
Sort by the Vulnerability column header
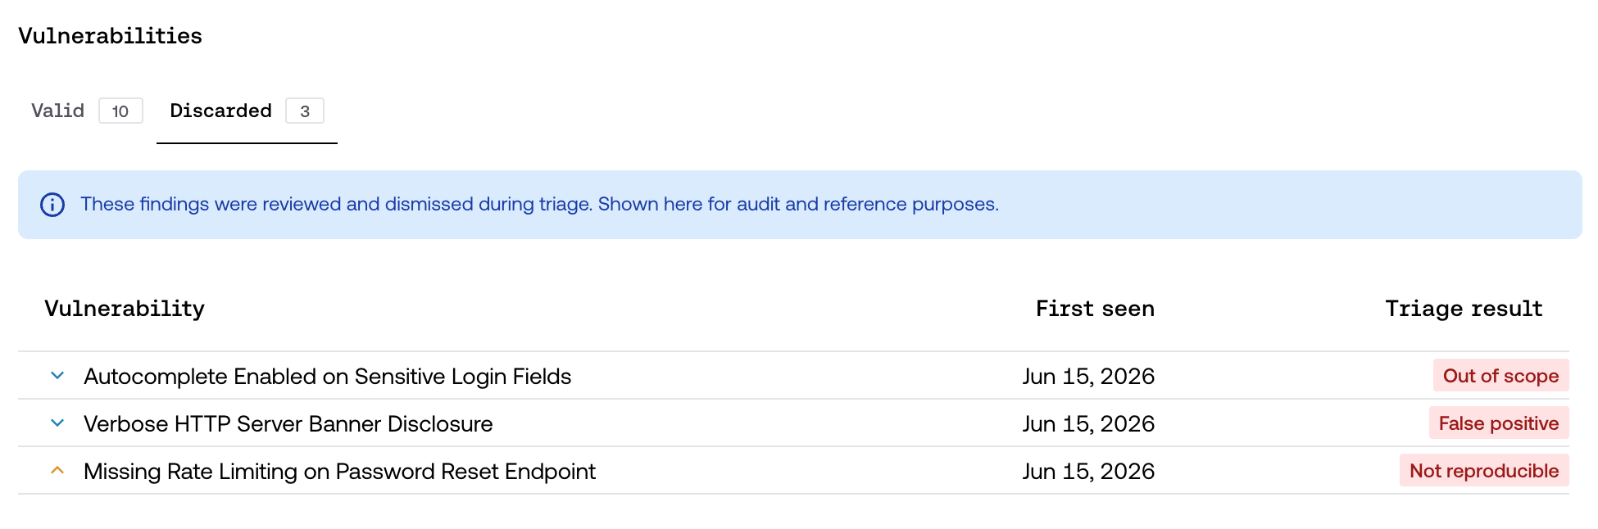pyautogui.click(x=125, y=309)
